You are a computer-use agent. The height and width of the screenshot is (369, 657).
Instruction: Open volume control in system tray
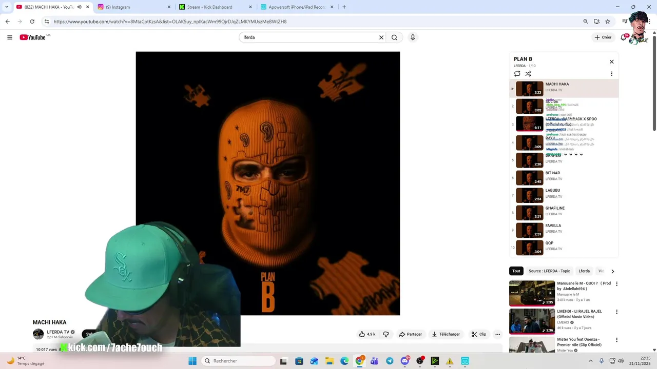[621, 361]
